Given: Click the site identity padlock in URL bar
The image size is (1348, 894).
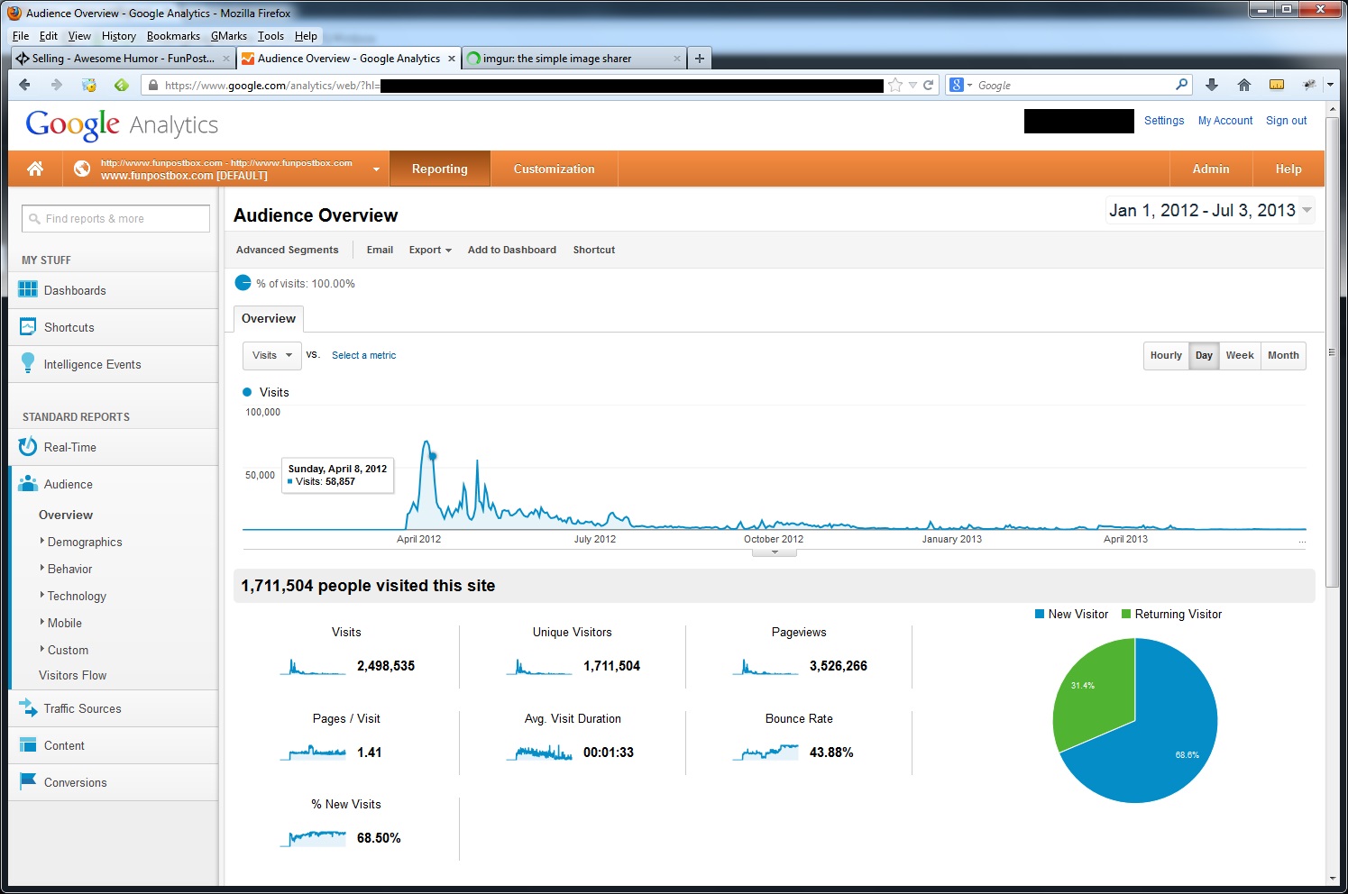Looking at the screenshot, I should tap(153, 86).
